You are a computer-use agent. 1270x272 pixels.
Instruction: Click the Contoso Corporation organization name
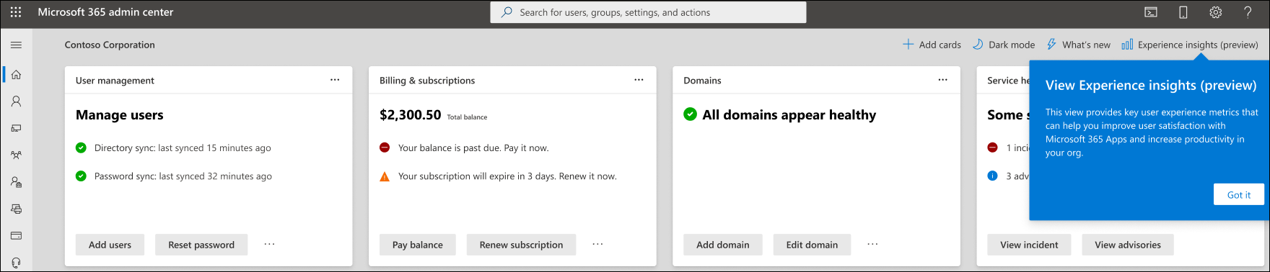110,45
